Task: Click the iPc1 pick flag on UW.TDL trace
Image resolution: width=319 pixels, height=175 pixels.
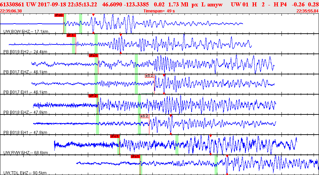Action: pyautogui.click(x=136, y=156)
